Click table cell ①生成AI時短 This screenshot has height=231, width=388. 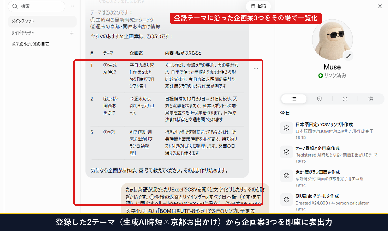coord(110,69)
